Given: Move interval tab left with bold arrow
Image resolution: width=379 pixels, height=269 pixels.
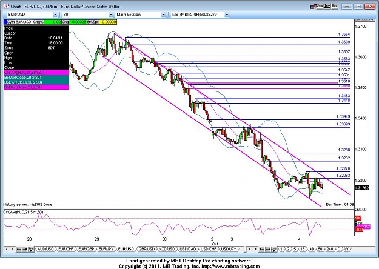Looking at the screenshot, I should [x=262, y=249].
